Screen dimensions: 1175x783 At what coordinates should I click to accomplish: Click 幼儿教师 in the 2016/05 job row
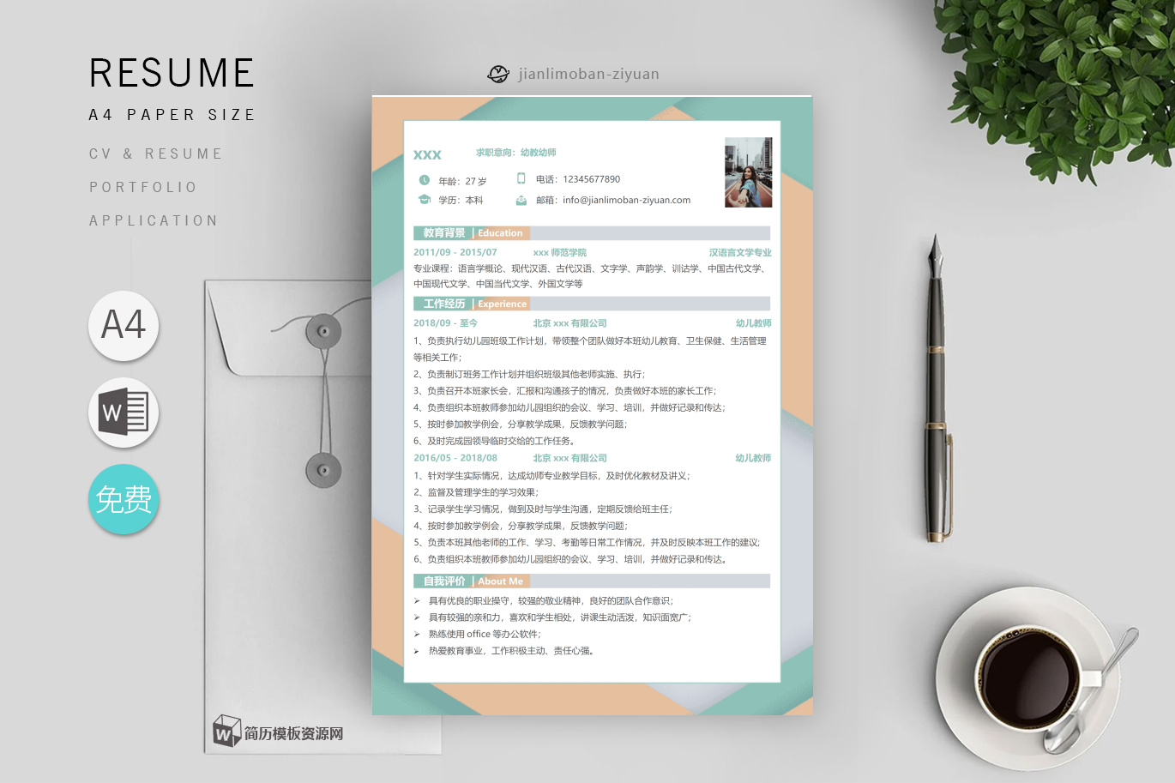[x=753, y=458]
